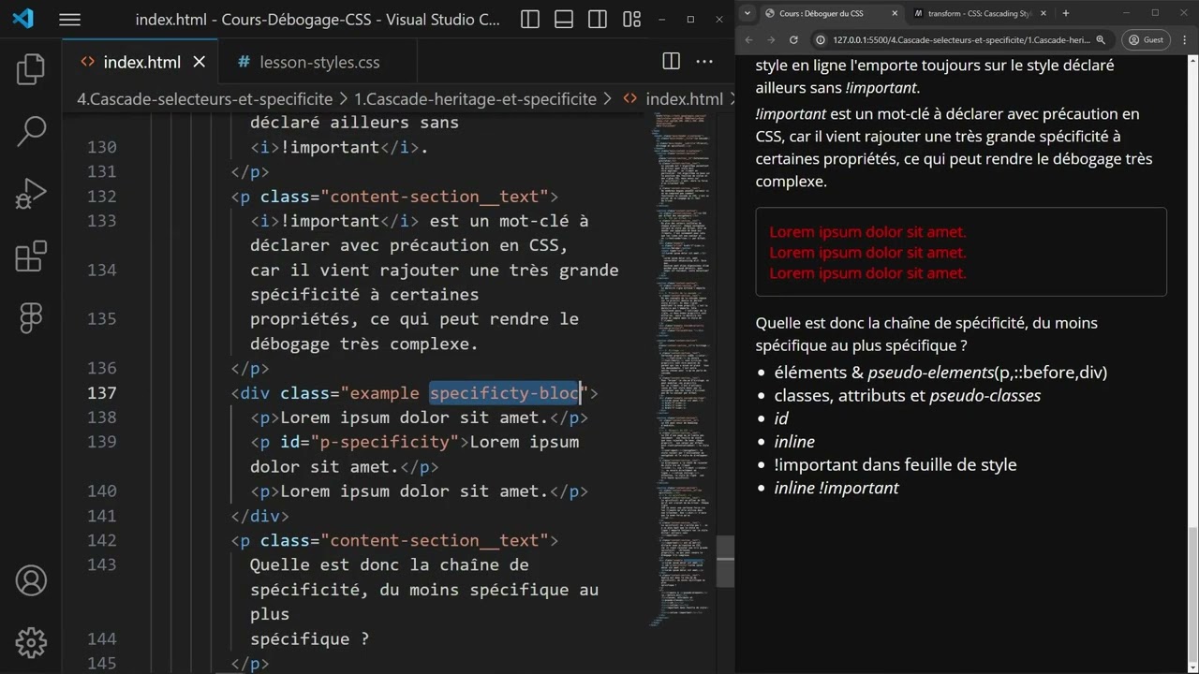Open a new browser tab
Viewport: 1199px width, 674px height.
coord(1065,13)
